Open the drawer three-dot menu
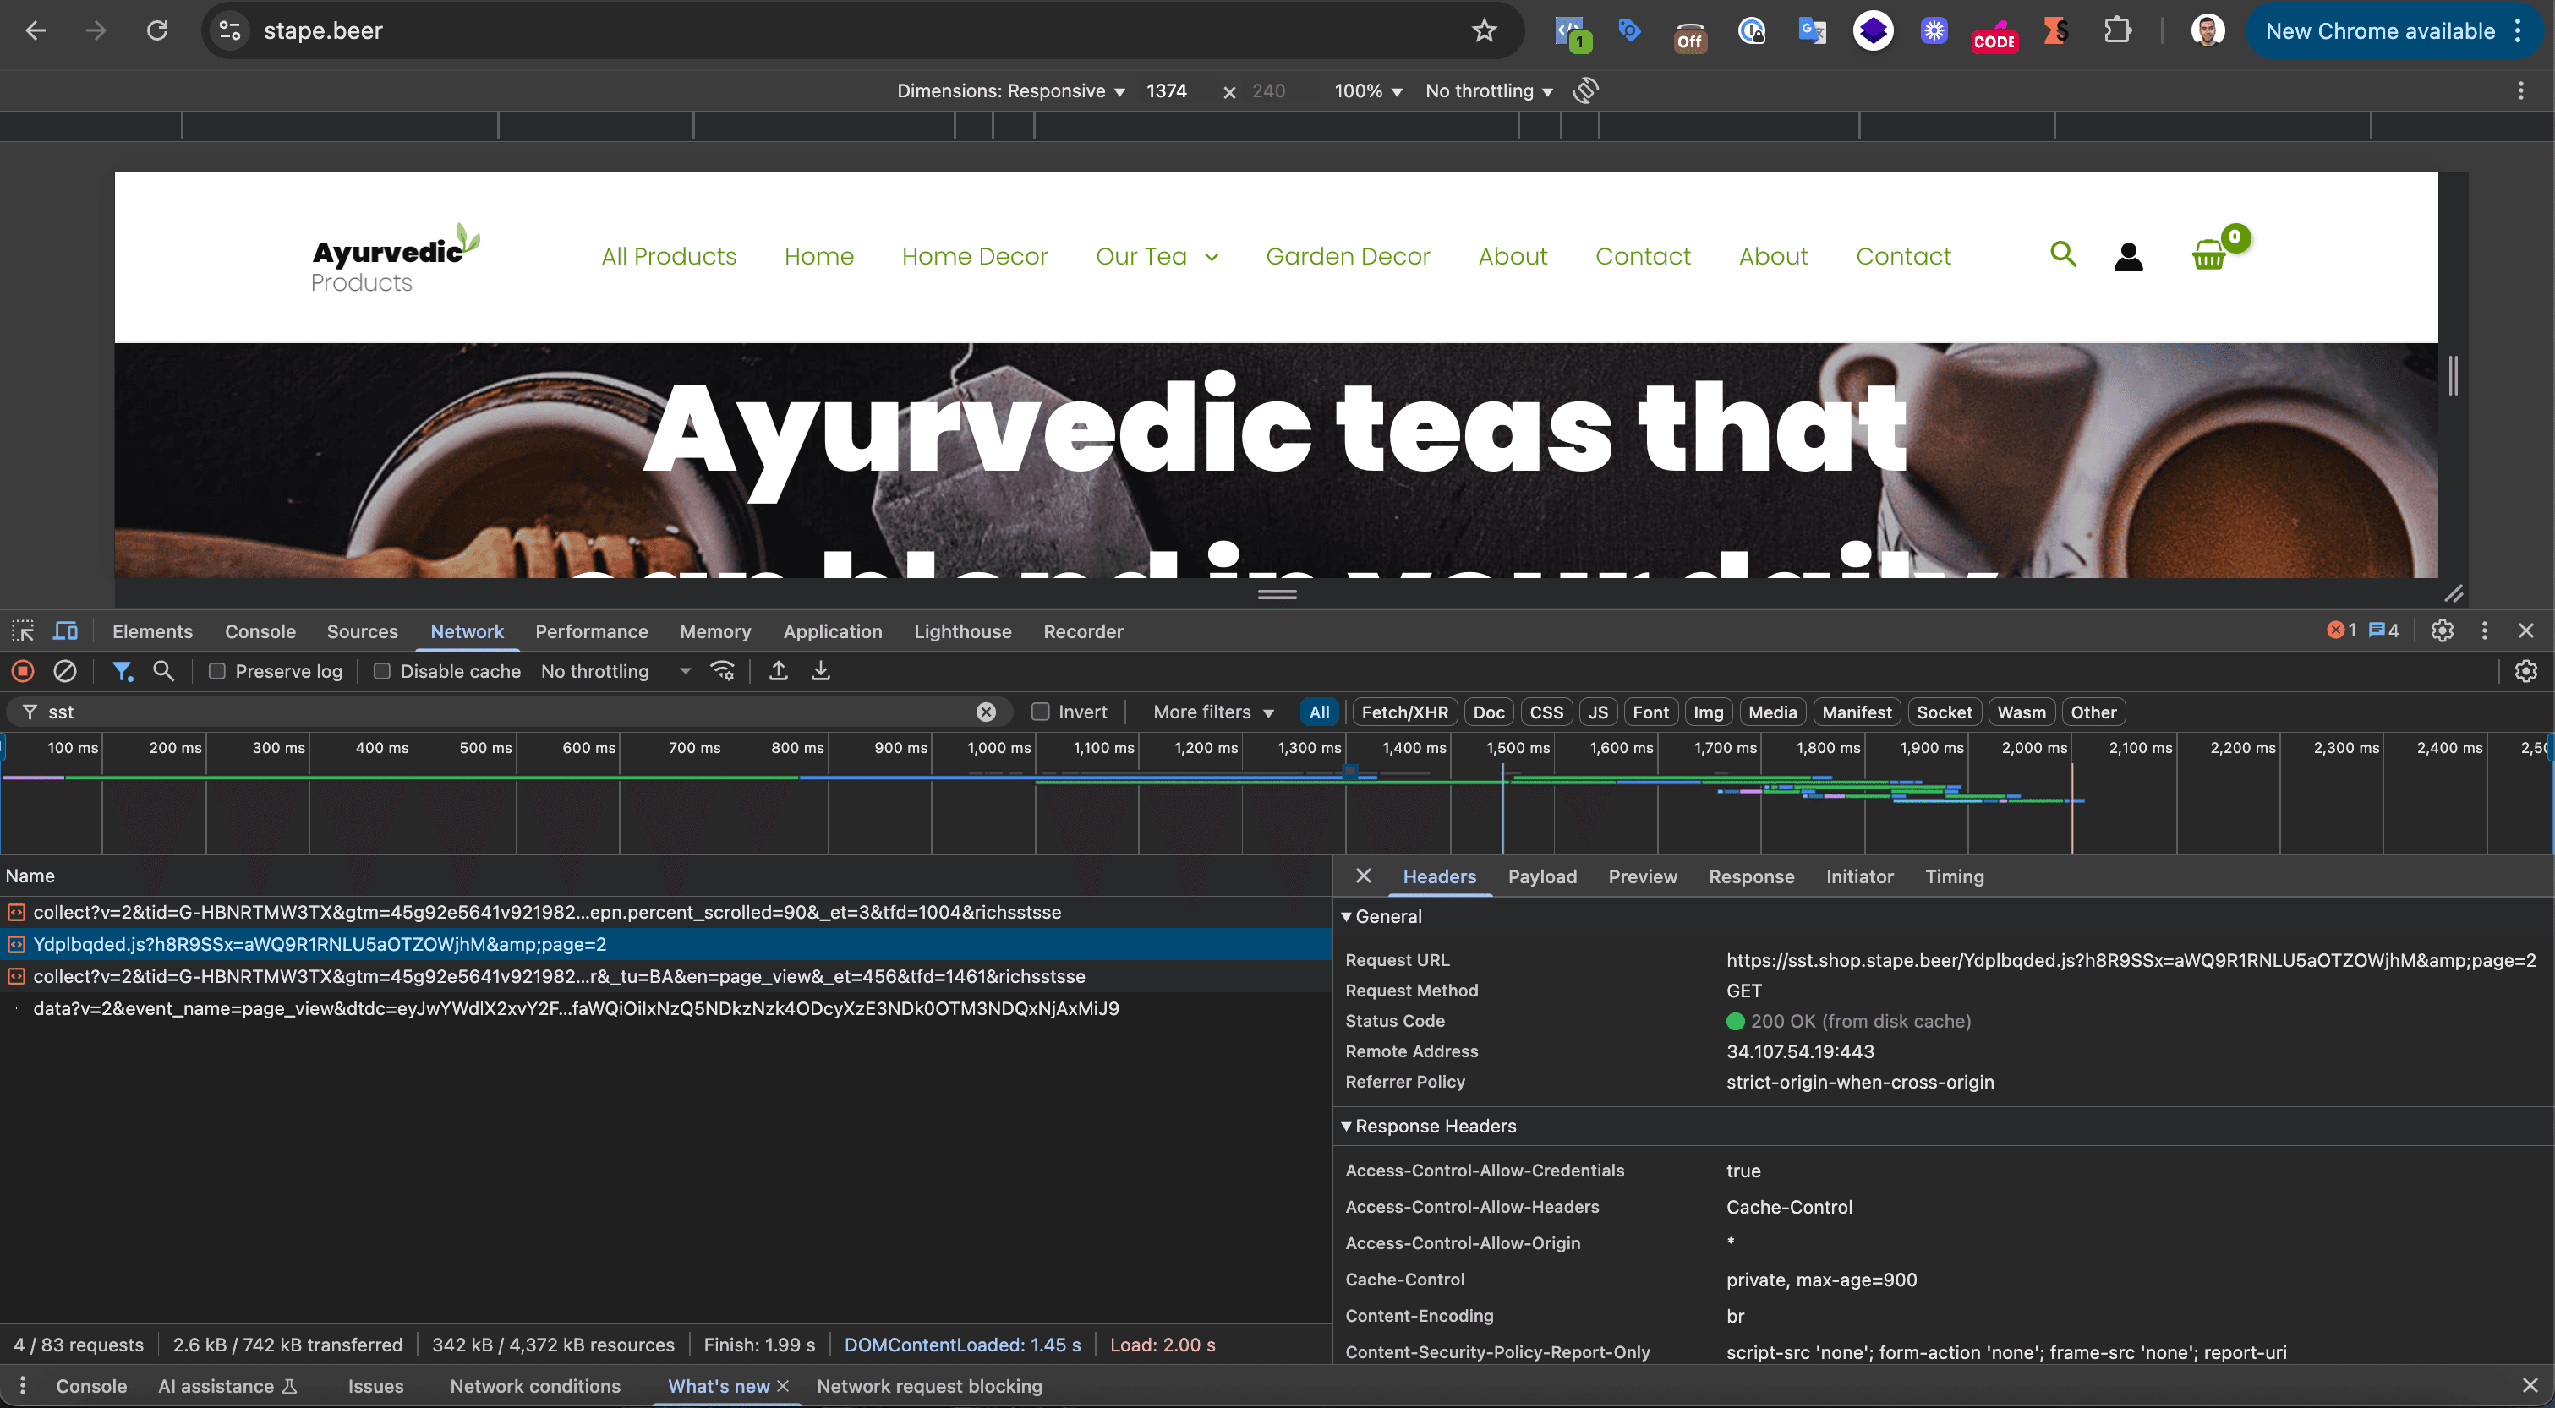 click(23, 1386)
